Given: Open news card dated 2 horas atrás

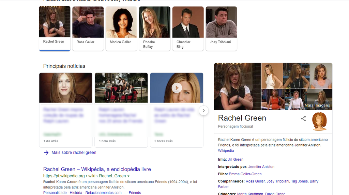Looking at the screenshot, I should pos(177,110).
